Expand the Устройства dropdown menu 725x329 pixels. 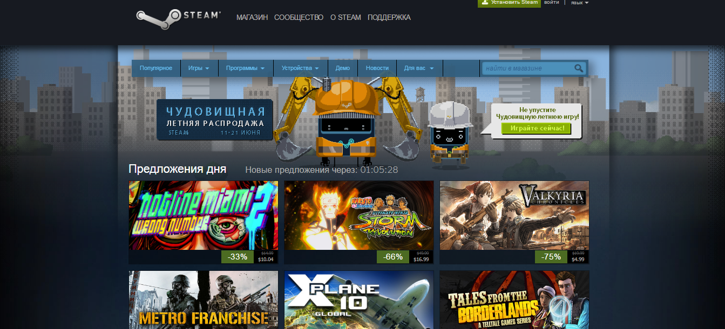301,68
